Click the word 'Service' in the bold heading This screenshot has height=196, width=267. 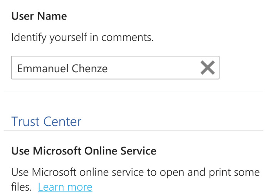pyautogui.click(x=138, y=151)
